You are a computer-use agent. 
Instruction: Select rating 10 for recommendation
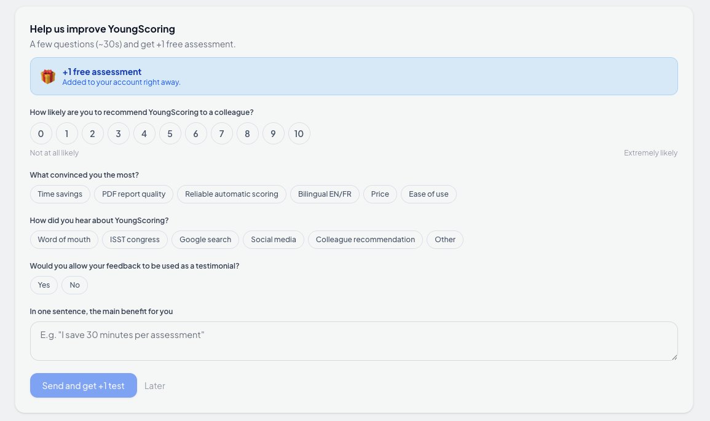[x=299, y=133]
